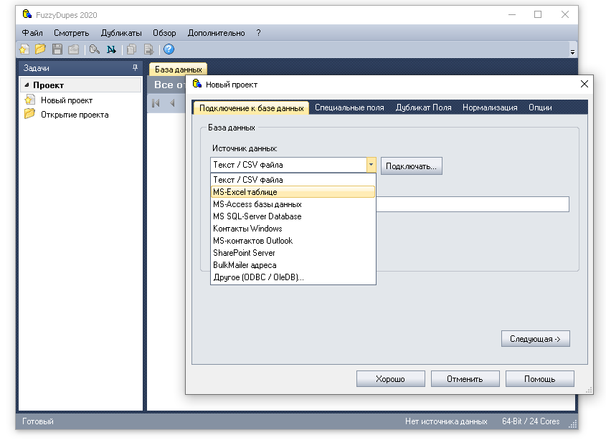
Task: Choose Текст / CSV файла from list
Action: coord(293,180)
